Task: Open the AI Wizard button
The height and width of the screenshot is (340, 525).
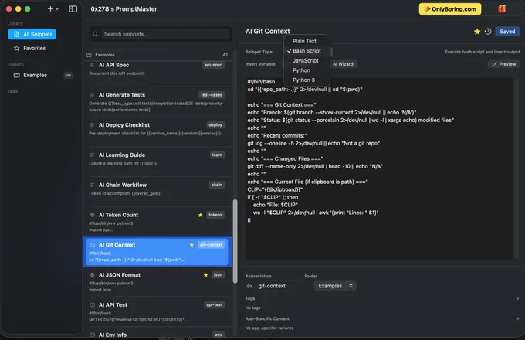Action: point(343,64)
